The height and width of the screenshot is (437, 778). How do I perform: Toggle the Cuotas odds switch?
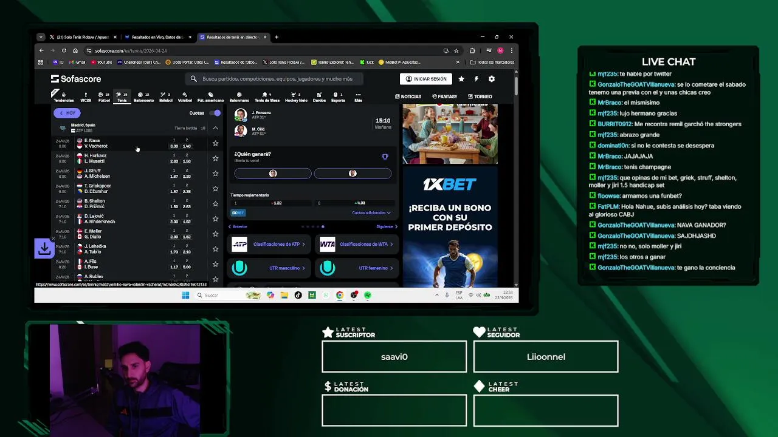(215, 113)
